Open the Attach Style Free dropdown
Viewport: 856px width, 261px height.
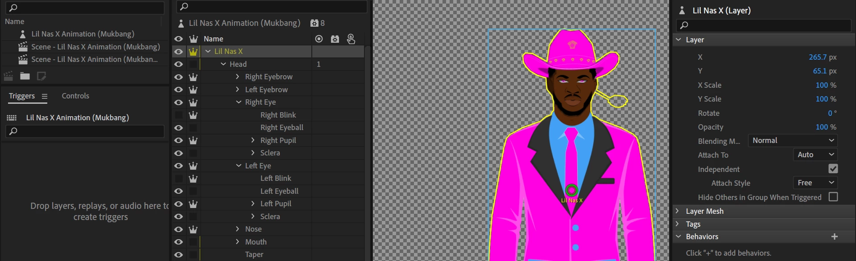click(x=815, y=183)
